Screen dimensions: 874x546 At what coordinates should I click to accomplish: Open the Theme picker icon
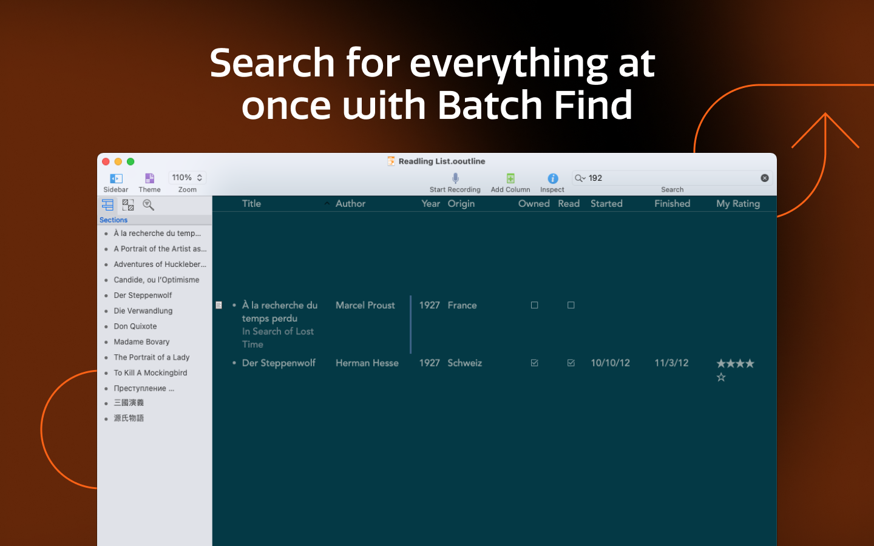pyautogui.click(x=149, y=178)
